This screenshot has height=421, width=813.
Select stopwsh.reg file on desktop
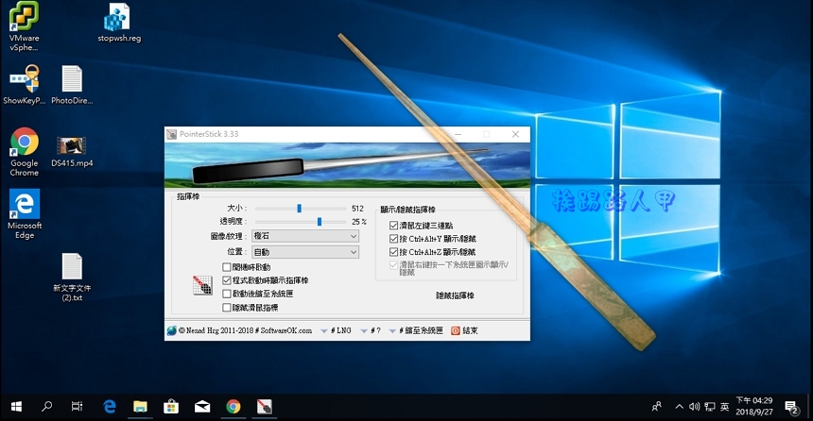coord(119,24)
